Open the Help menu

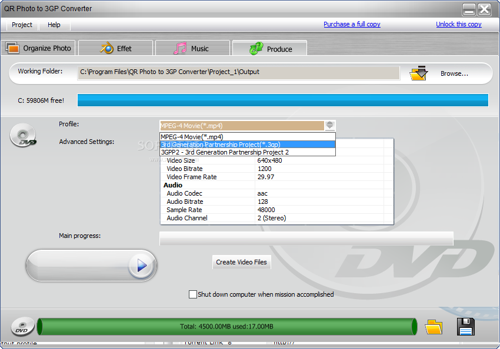click(54, 25)
